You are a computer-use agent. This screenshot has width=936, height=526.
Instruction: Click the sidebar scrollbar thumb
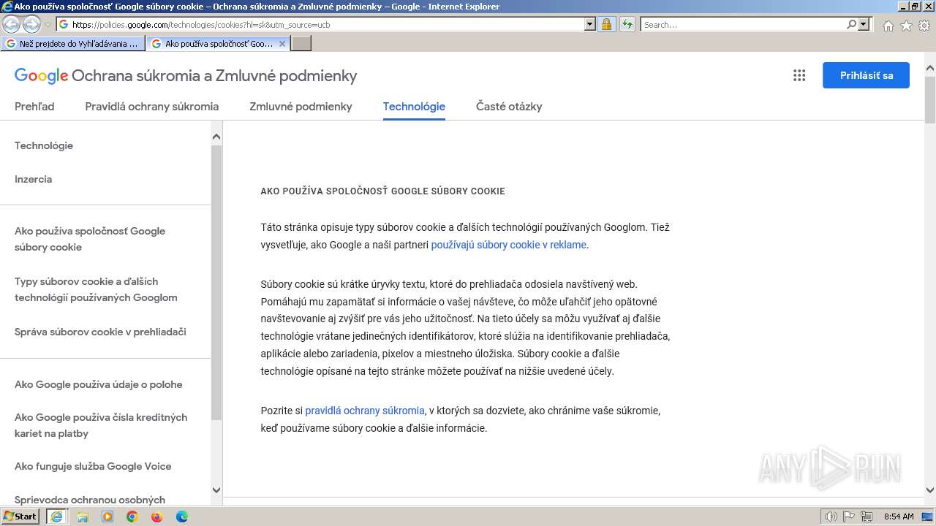[x=216, y=283]
